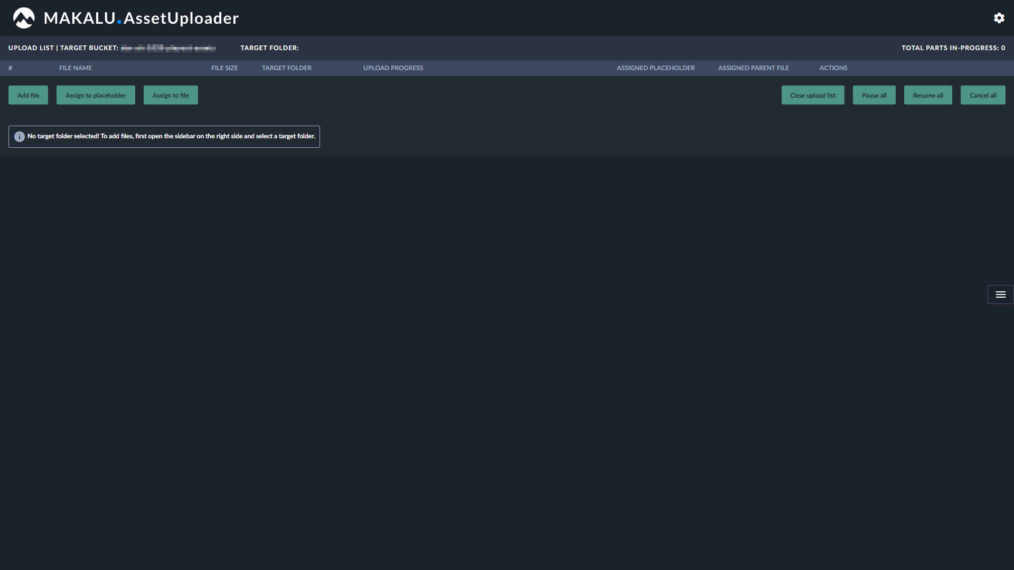This screenshot has width=1014, height=570.
Task: Open settings via the gear icon
Action: [999, 18]
